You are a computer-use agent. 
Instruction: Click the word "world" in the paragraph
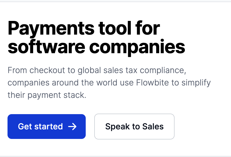(107, 83)
